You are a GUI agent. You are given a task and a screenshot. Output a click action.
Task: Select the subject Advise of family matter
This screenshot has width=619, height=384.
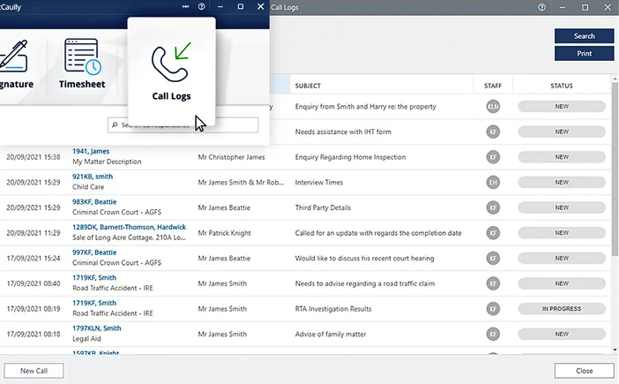pos(331,335)
